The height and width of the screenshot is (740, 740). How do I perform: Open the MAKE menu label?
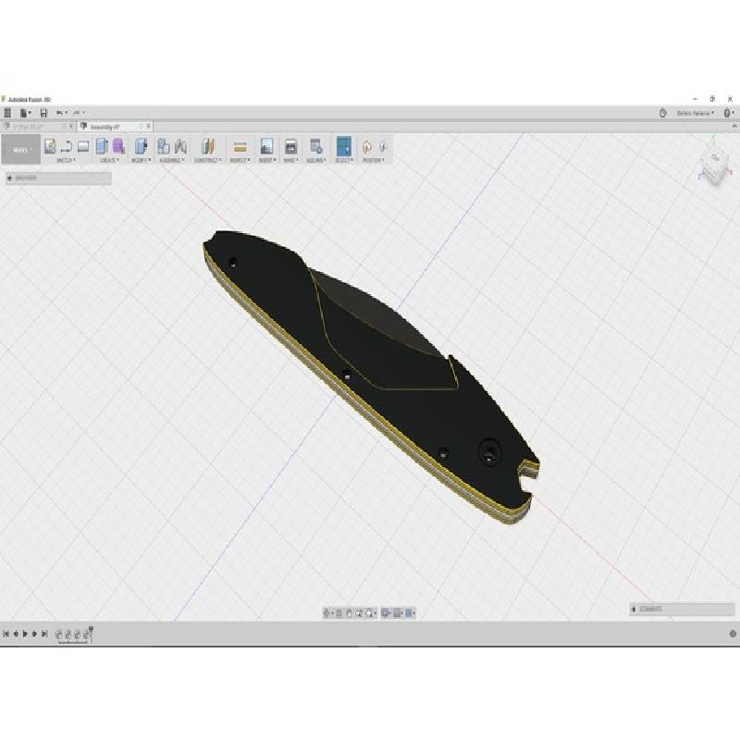coord(290,160)
